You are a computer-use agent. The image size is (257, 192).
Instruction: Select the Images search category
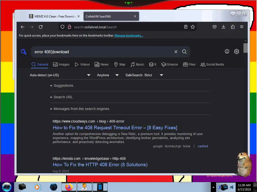click(x=61, y=64)
